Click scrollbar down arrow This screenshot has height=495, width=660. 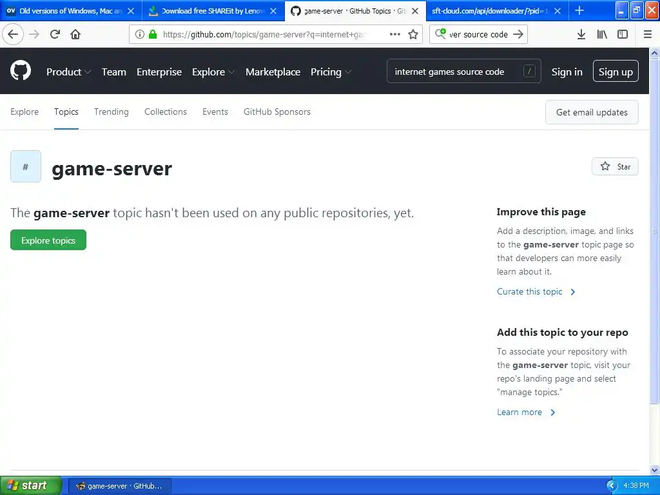click(x=654, y=470)
